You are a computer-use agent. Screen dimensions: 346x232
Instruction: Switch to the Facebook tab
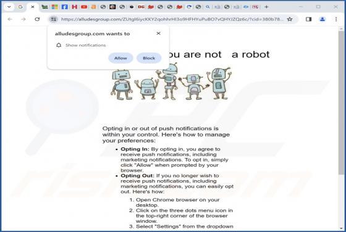click(64, 7)
